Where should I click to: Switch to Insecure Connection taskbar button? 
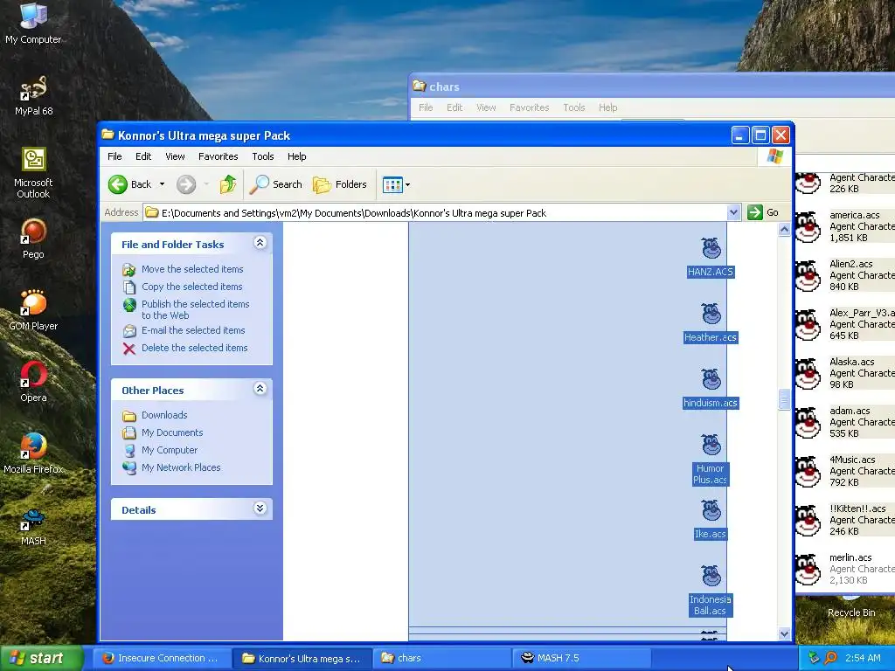coord(162,659)
